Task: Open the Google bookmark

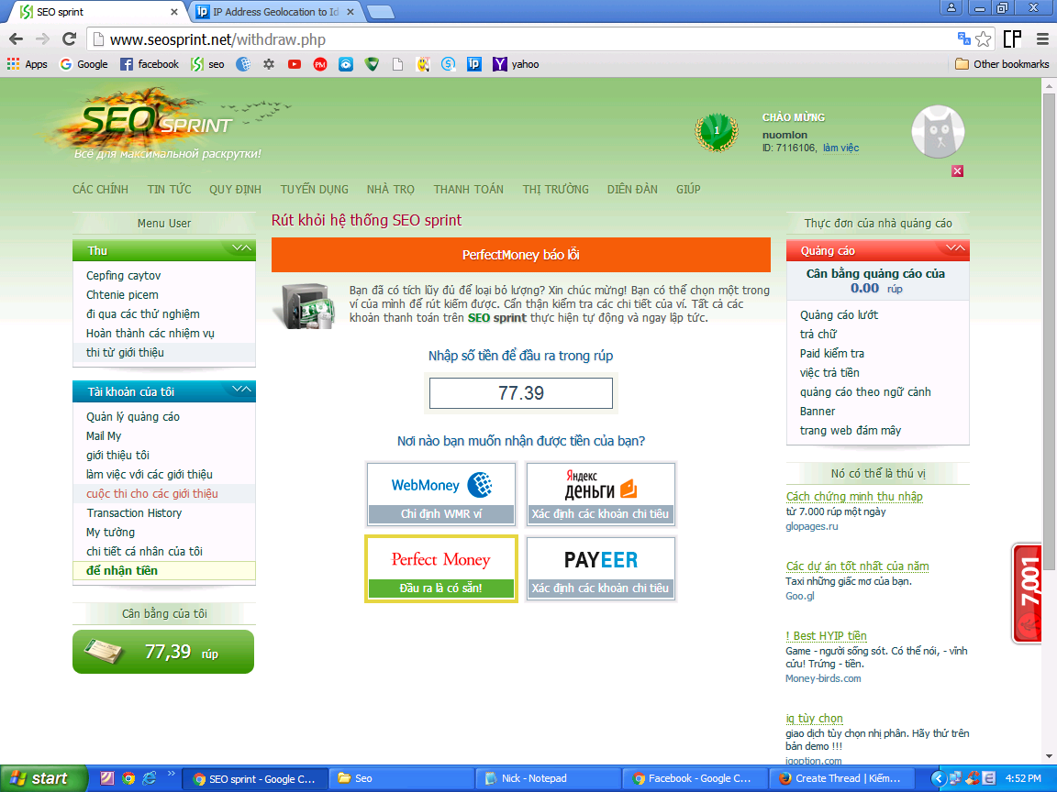Action: tap(83, 64)
